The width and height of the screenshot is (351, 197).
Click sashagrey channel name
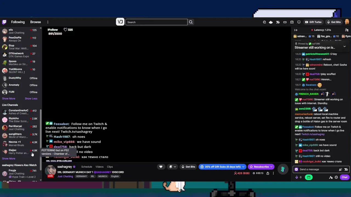tap(64, 167)
